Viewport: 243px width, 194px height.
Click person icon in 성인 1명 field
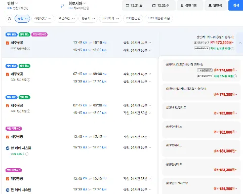182,6
